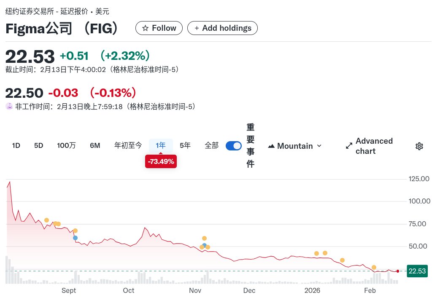Toggle the key events switch off

(233, 146)
